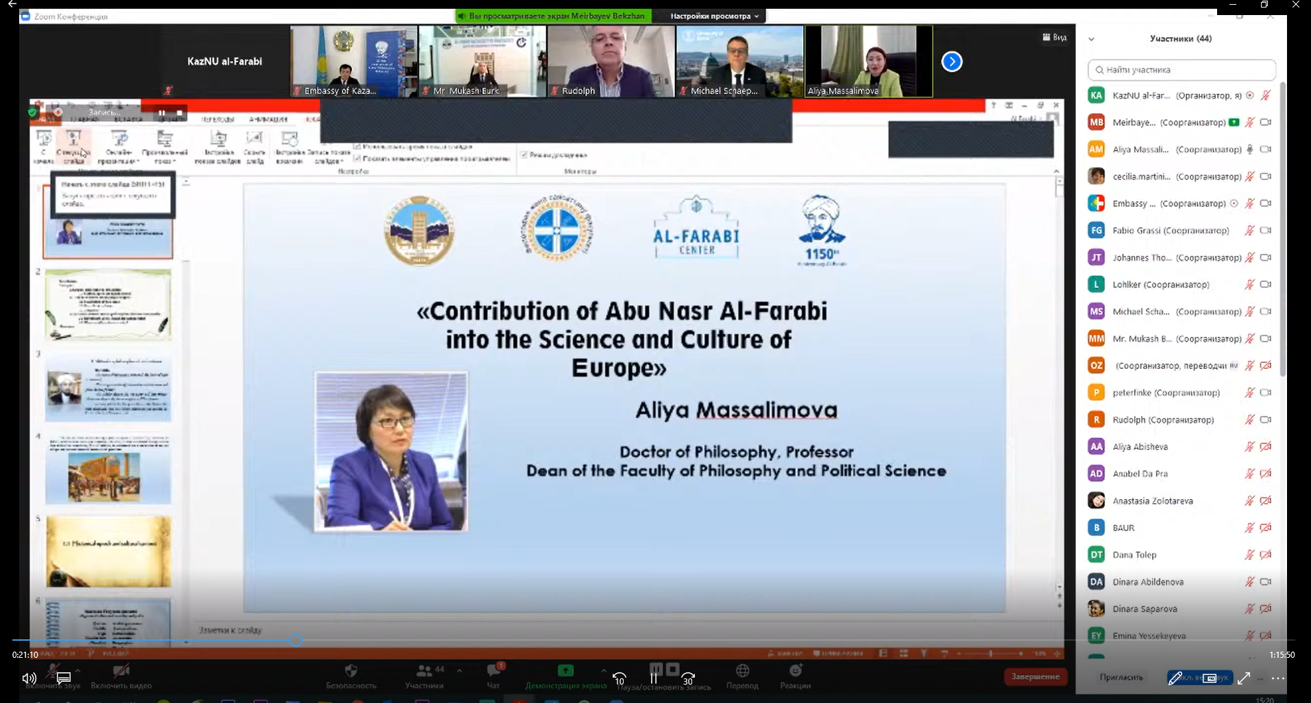Click the Произвольный показ ribbon icon
1311x703 pixels.
click(x=164, y=146)
